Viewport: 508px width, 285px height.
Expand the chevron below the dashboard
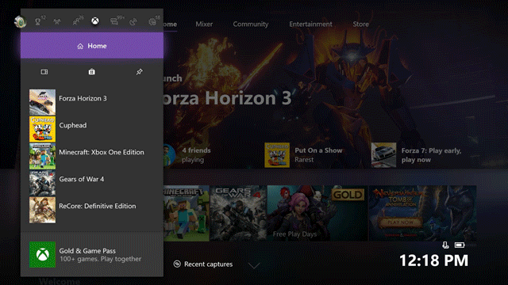tap(254, 266)
